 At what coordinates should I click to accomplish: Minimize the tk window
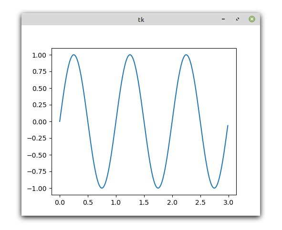click(223, 19)
